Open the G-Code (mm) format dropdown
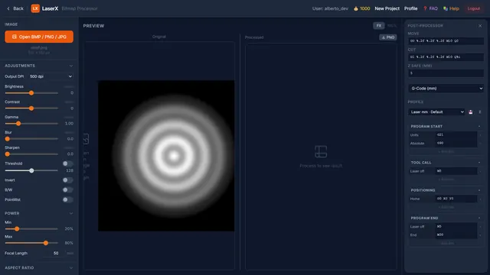 coord(446,89)
